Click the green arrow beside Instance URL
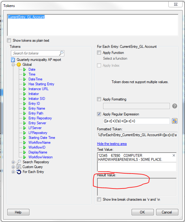 click(25, 89)
